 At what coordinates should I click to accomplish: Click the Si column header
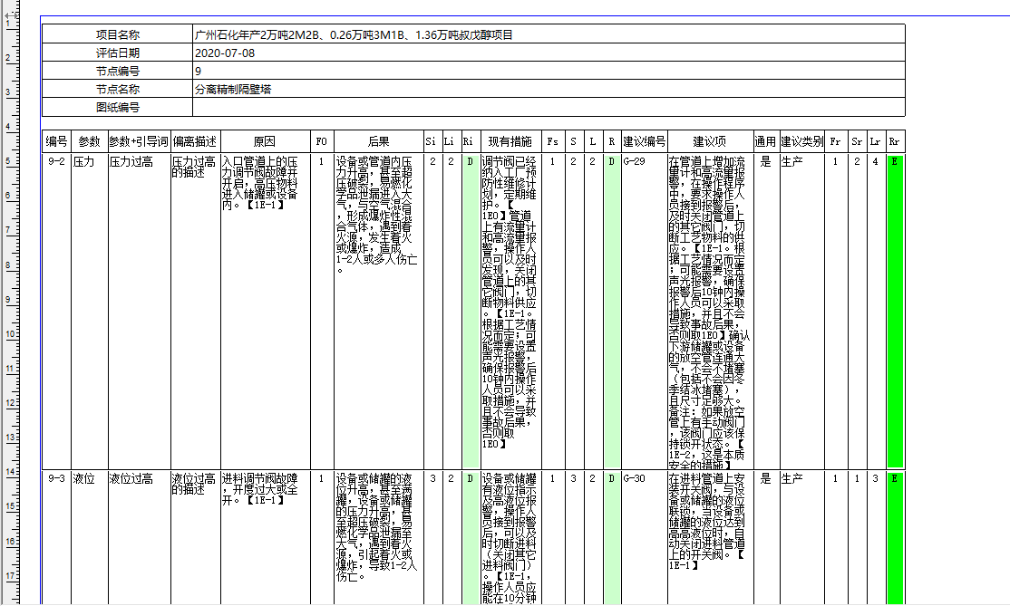click(431, 141)
